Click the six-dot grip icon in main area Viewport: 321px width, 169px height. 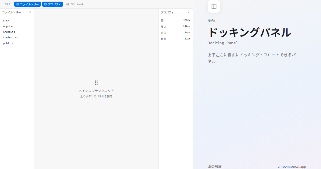coord(96,83)
